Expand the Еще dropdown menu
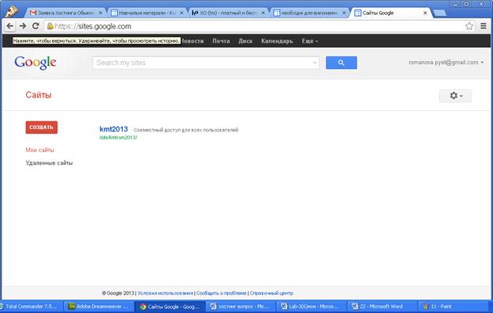The width and height of the screenshot is (493, 313). point(310,41)
